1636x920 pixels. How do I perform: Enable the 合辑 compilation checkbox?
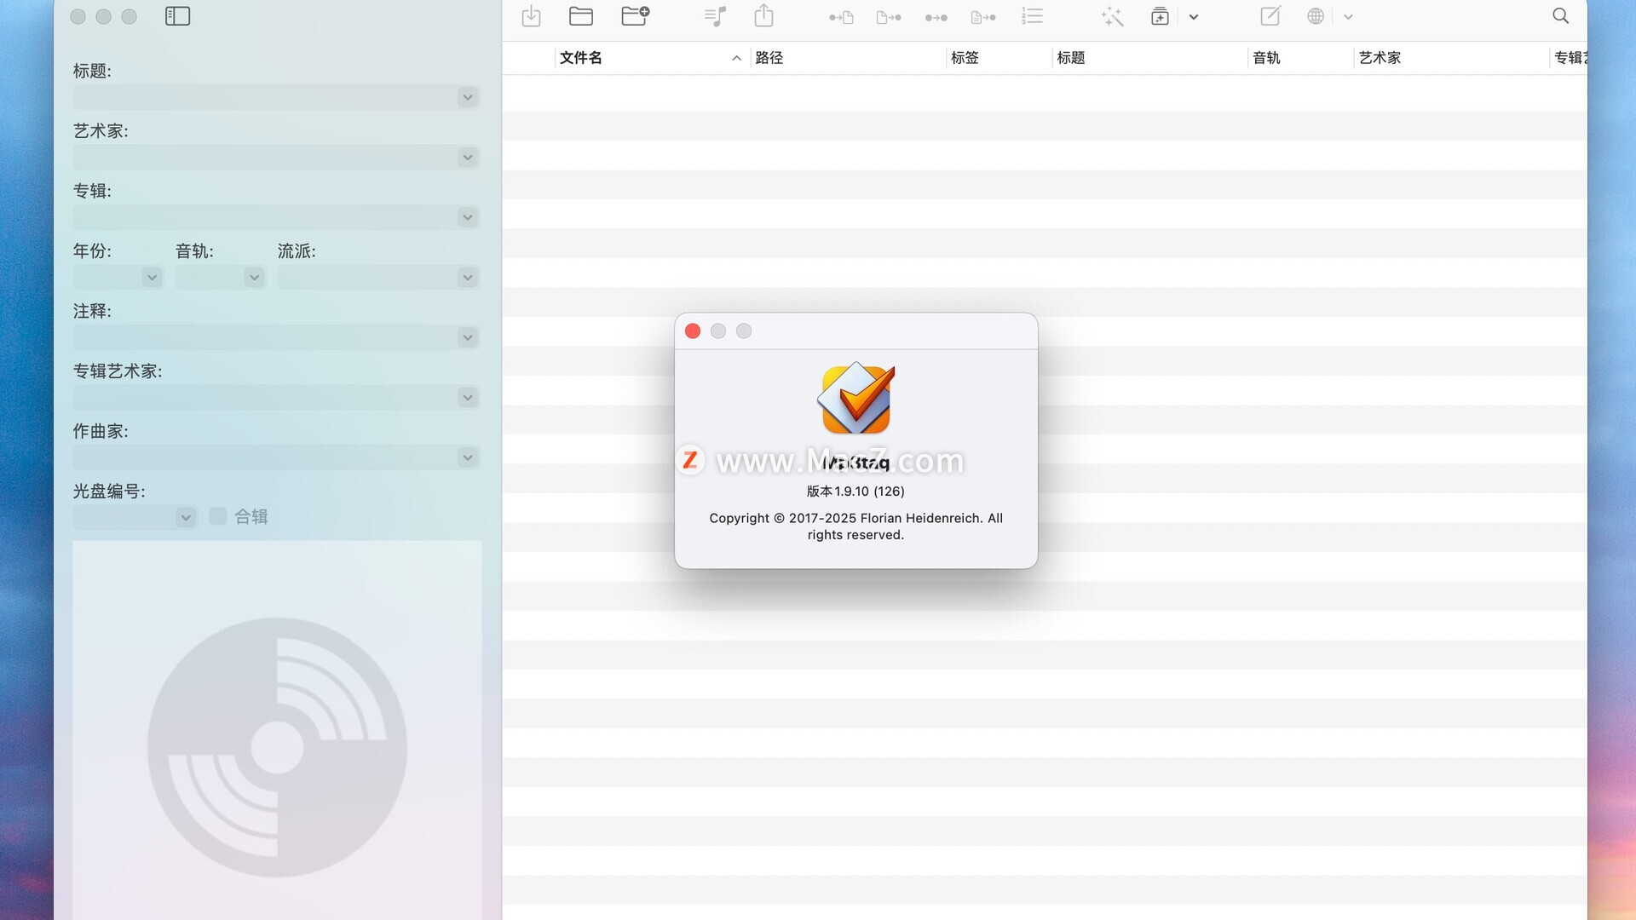pos(218,516)
